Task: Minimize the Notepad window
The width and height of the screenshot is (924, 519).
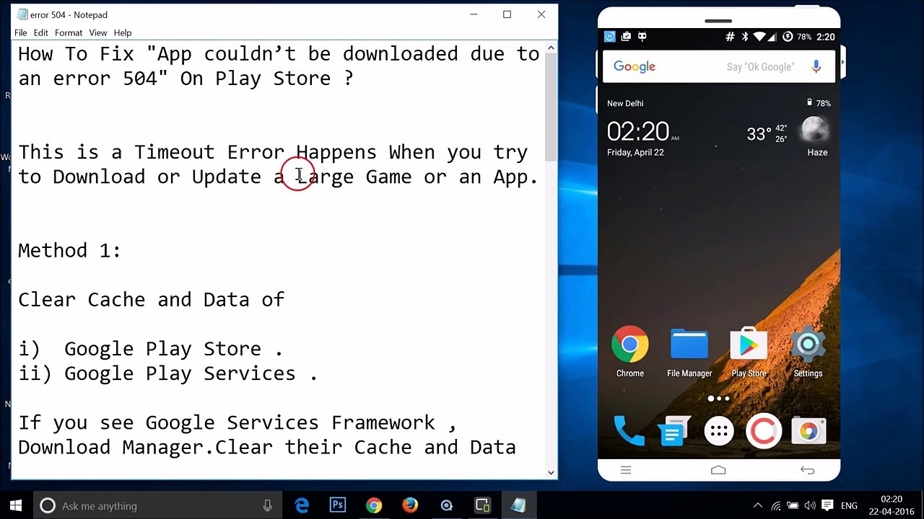Action: click(474, 14)
